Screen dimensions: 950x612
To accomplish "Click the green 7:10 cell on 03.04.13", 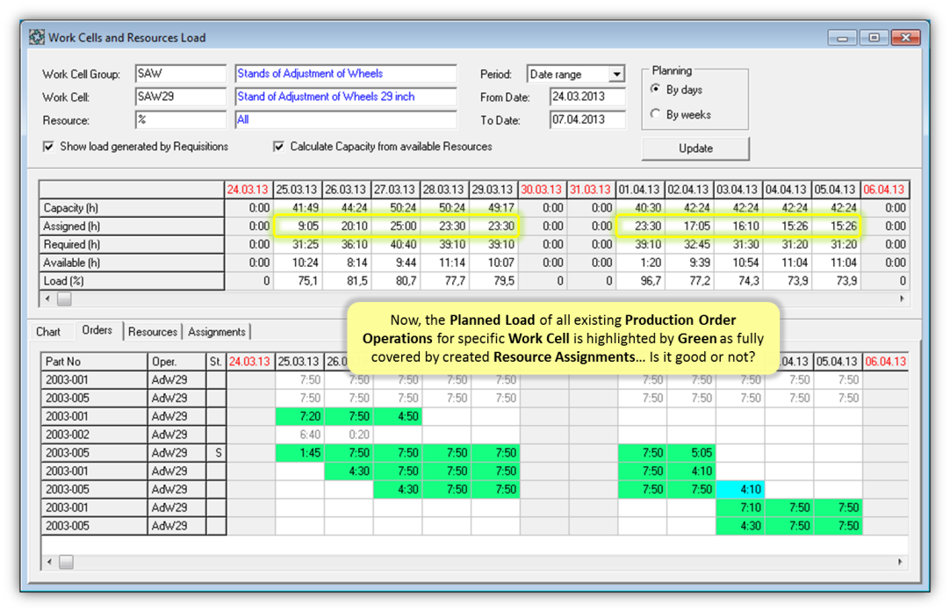I will pyautogui.click(x=740, y=508).
